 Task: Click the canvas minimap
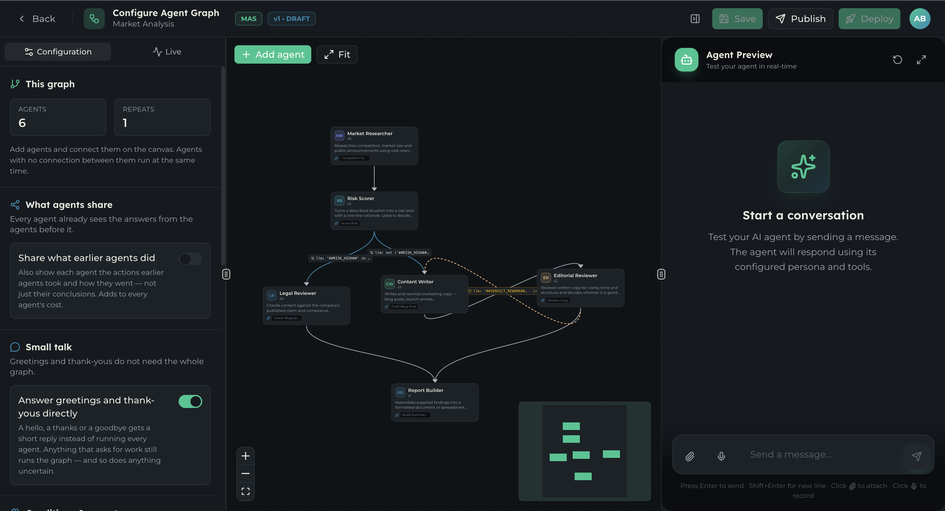tap(584, 451)
